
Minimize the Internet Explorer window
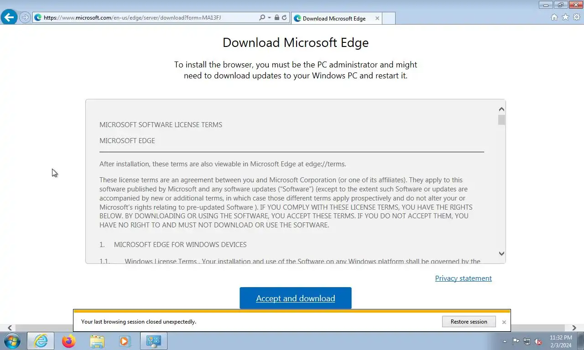tap(546, 5)
